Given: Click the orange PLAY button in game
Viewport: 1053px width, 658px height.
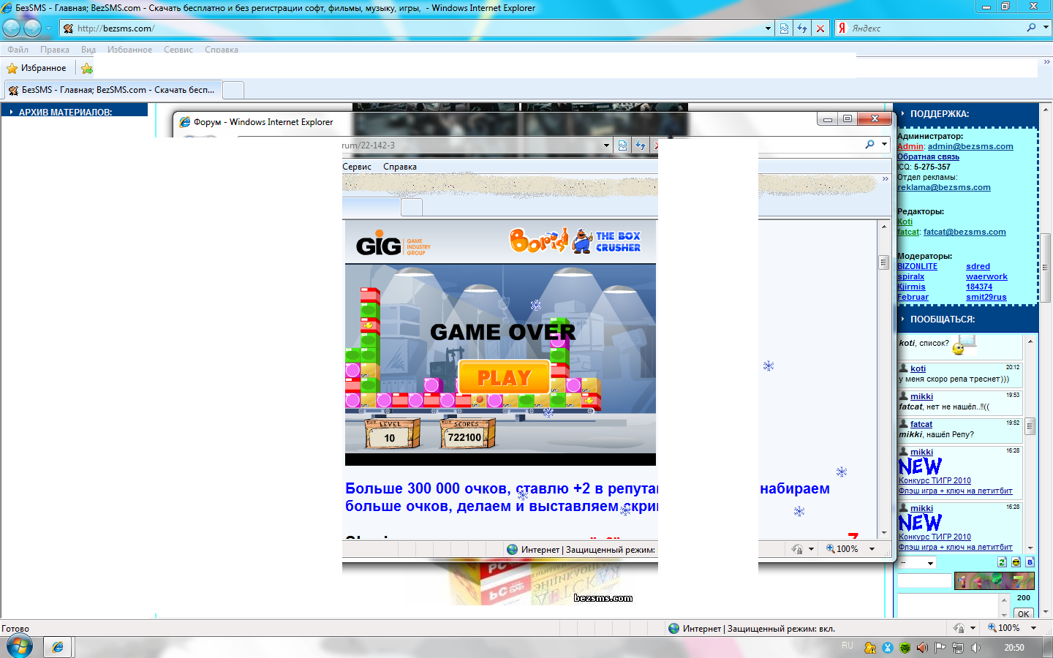Looking at the screenshot, I should tap(504, 377).
